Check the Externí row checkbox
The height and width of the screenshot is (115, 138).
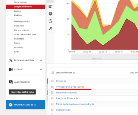[x=52, y=81]
